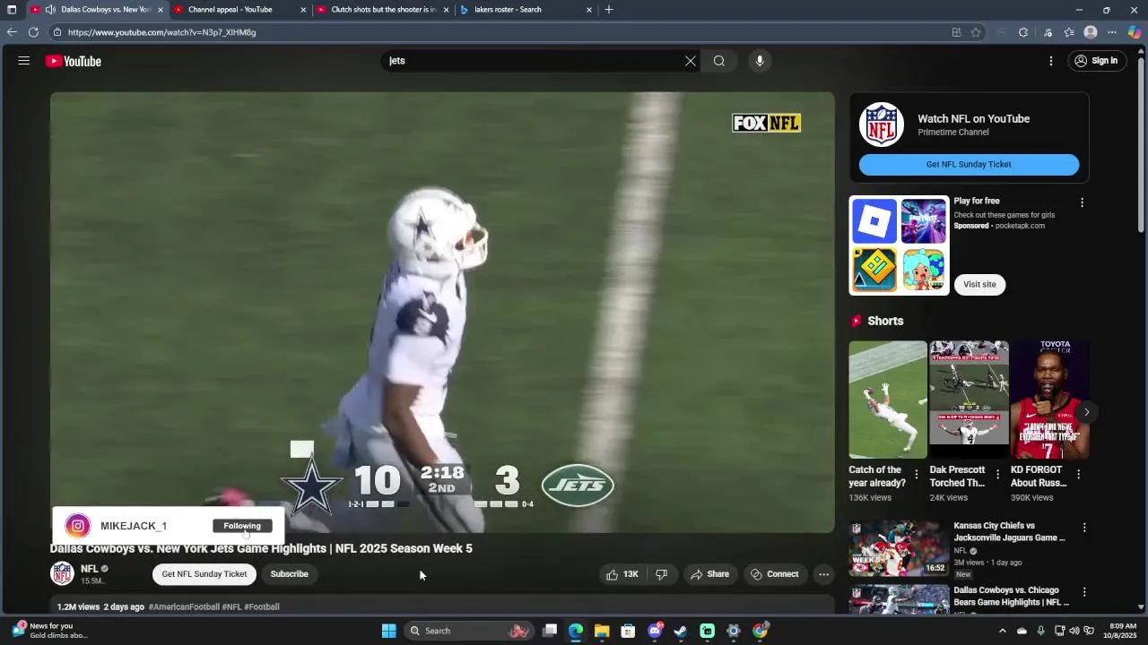Click the Windows taskbar Search box
The width and height of the screenshot is (1148, 645).
468,631
